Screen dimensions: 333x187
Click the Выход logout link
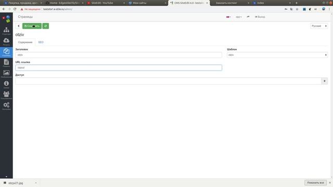(260, 17)
